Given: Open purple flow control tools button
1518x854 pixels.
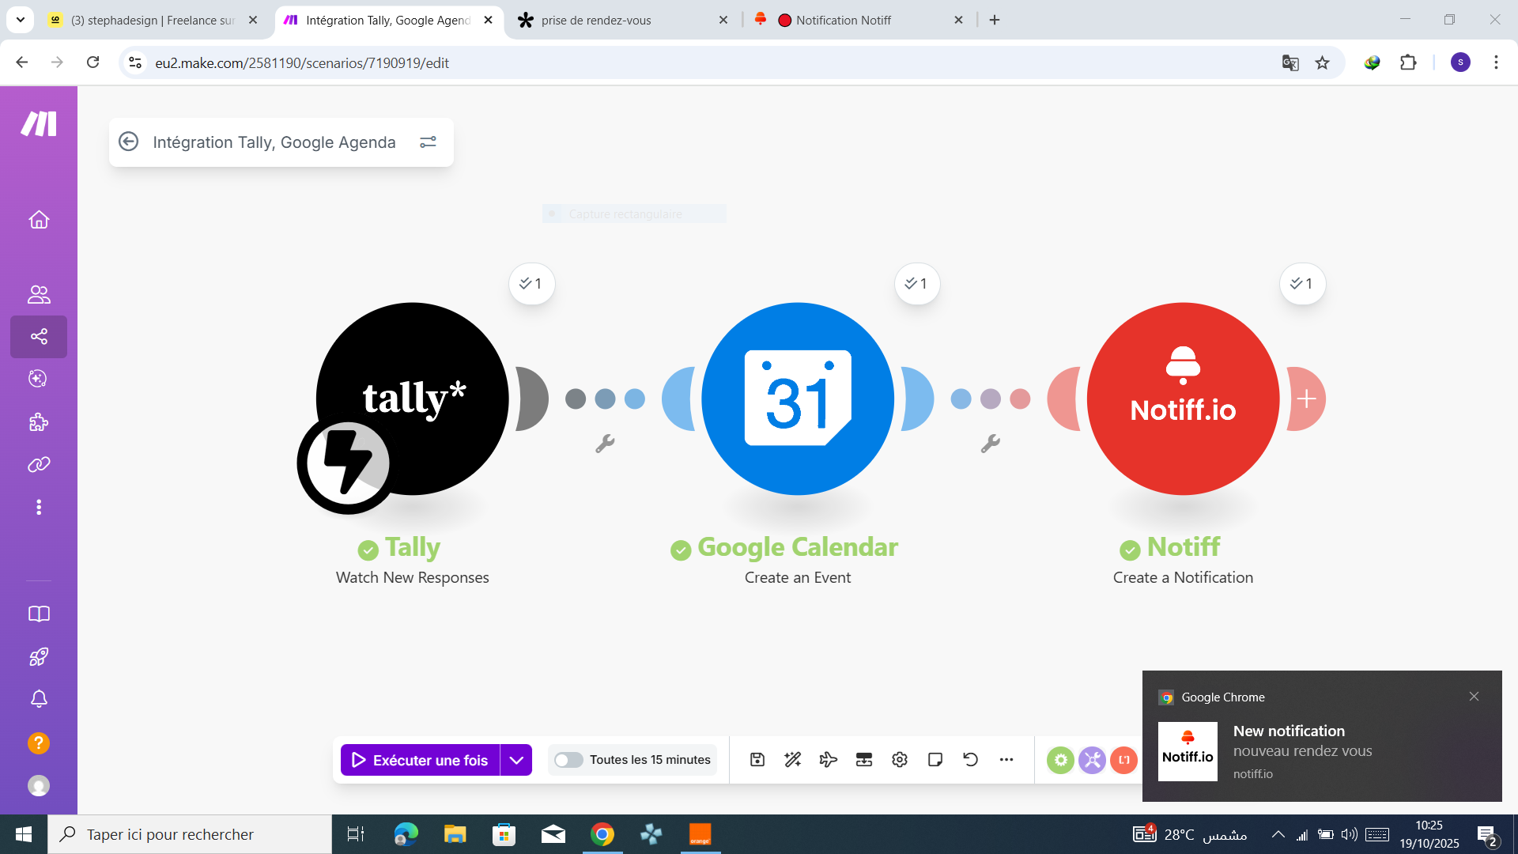Looking at the screenshot, I should point(1092,760).
